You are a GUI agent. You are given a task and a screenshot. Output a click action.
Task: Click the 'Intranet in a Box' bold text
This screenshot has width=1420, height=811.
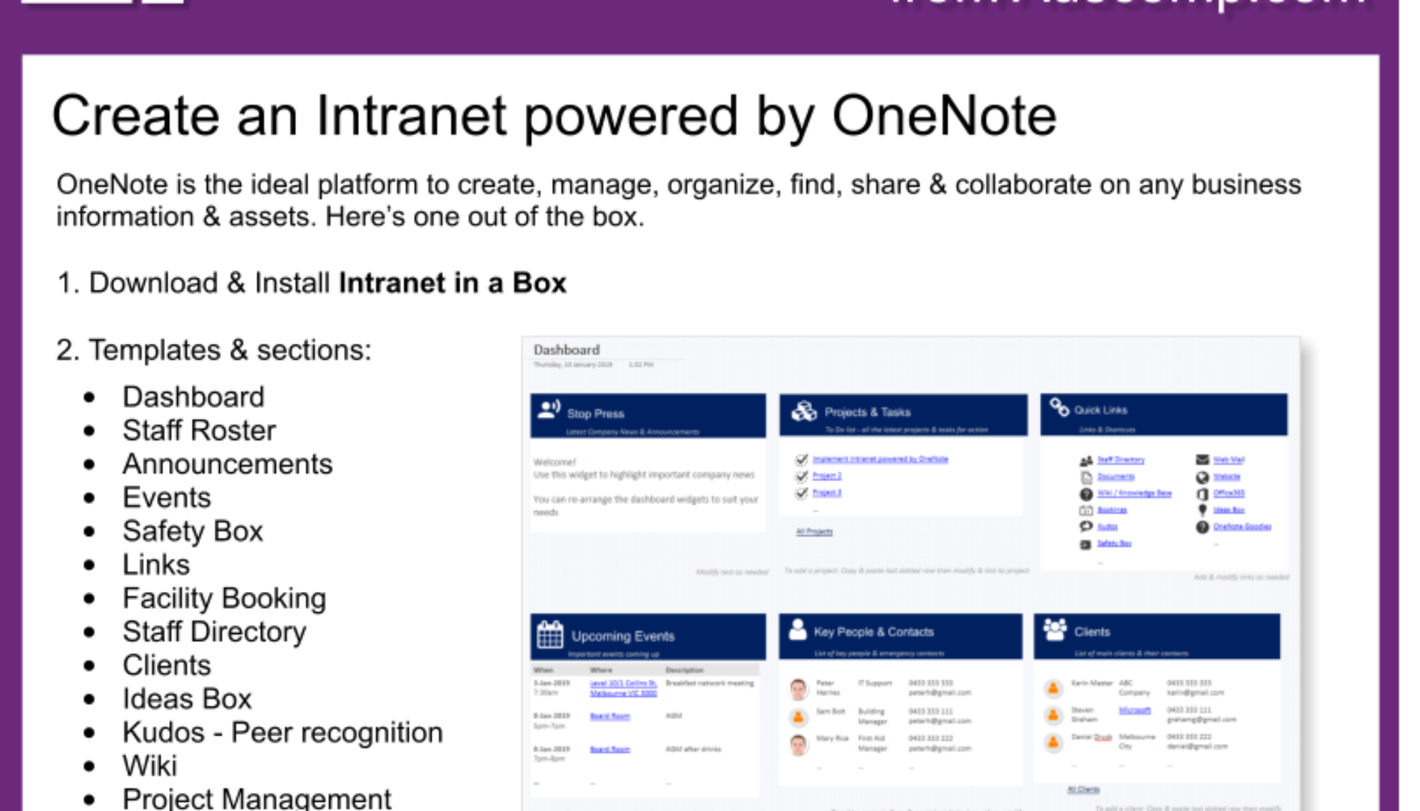click(x=452, y=282)
